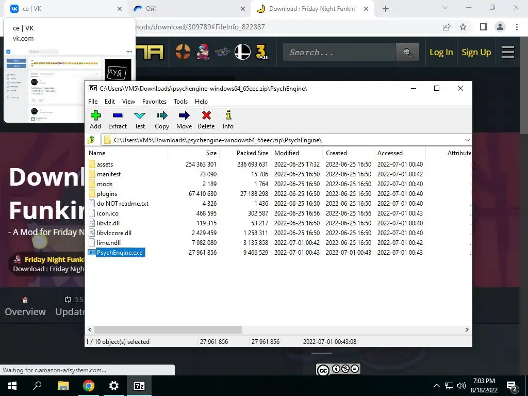Close the Download : Friday Night Funkin' tab
The height and width of the screenshot is (396, 528).
[366, 9]
